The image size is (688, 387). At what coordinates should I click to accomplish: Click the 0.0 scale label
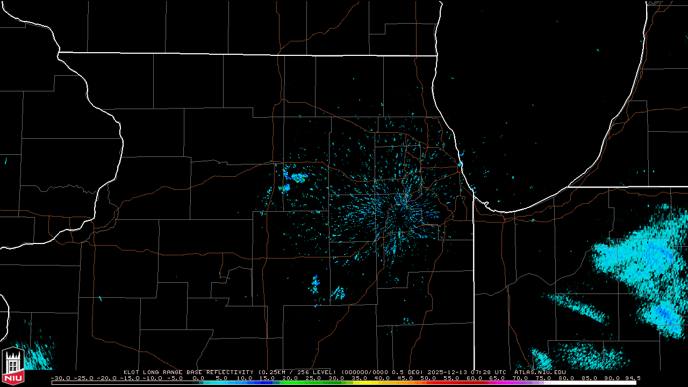coord(198,378)
